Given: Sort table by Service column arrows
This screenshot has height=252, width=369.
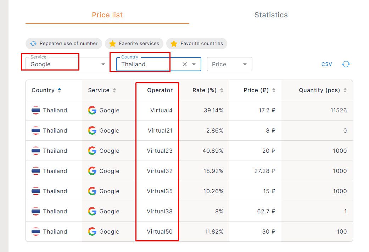Looking at the screenshot, I should 114,90.
